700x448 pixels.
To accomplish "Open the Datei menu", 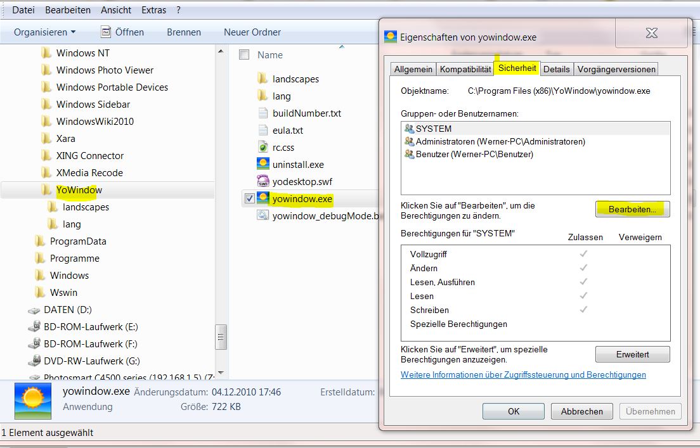I will pos(23,10).
